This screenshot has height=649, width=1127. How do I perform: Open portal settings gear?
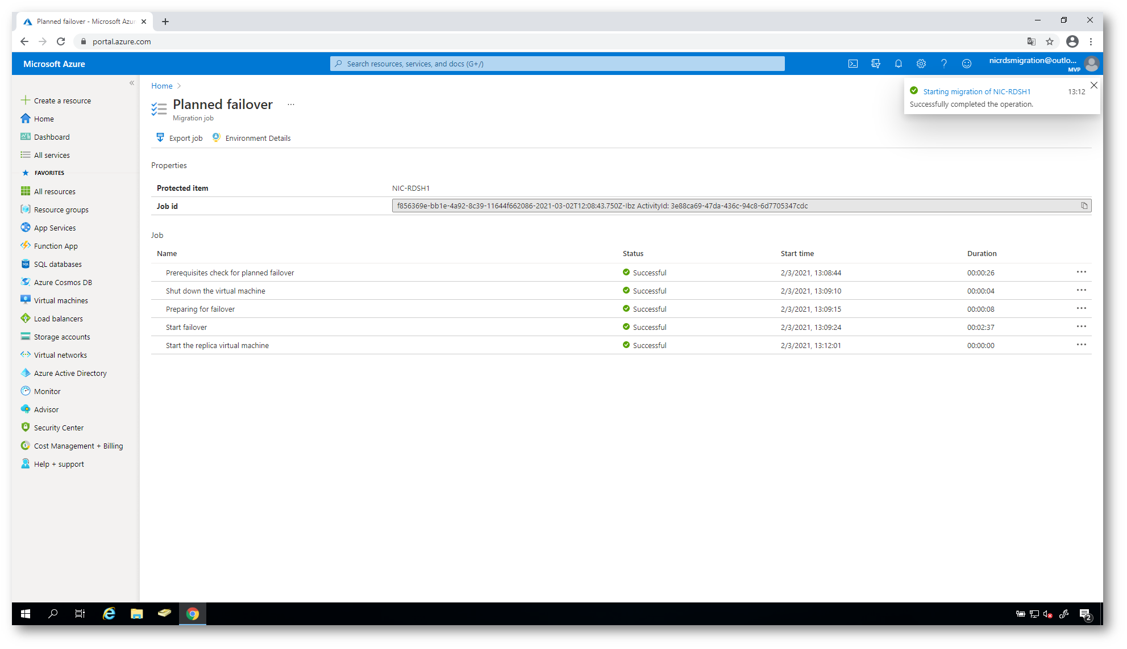921,64
